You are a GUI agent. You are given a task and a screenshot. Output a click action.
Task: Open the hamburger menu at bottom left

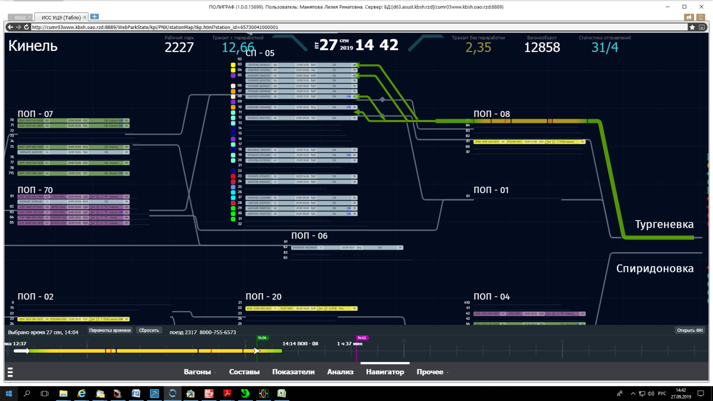point(10,372)
